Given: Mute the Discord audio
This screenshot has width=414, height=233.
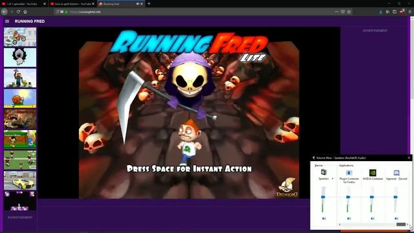Looking at the screenshot, I should point(397,219).
